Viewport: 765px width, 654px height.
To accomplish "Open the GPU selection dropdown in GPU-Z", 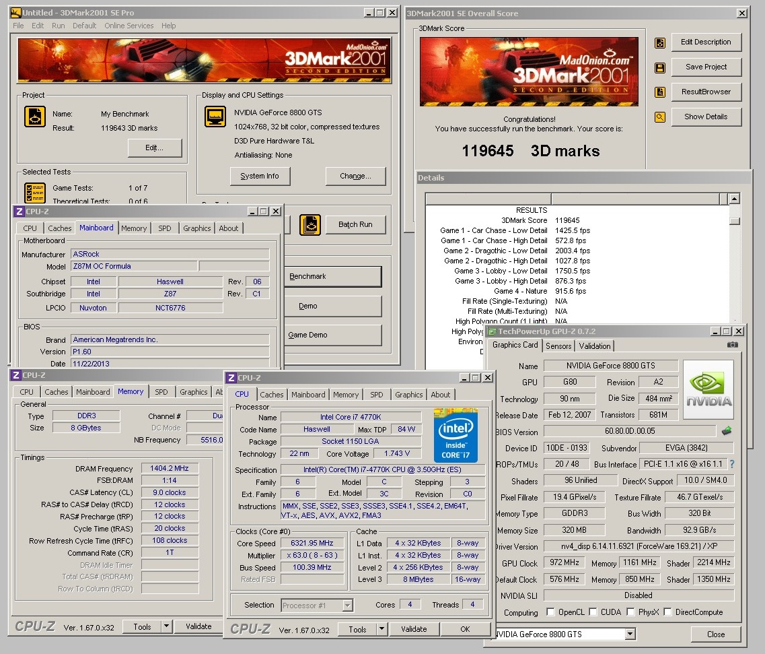I will click(630, 634).
